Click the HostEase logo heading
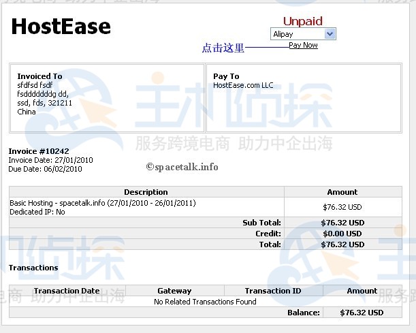Screen dimensions: 416x333 [x=61, y=27]
